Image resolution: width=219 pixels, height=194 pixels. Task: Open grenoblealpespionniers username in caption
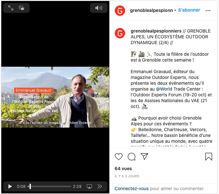click(x=156, y=31)
